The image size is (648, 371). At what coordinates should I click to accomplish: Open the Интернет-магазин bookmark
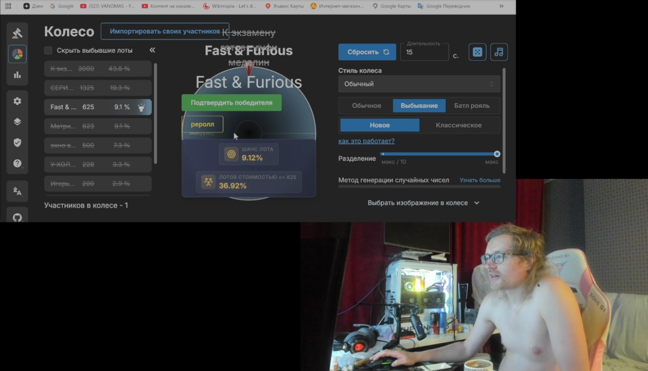[x=337, y=6]
